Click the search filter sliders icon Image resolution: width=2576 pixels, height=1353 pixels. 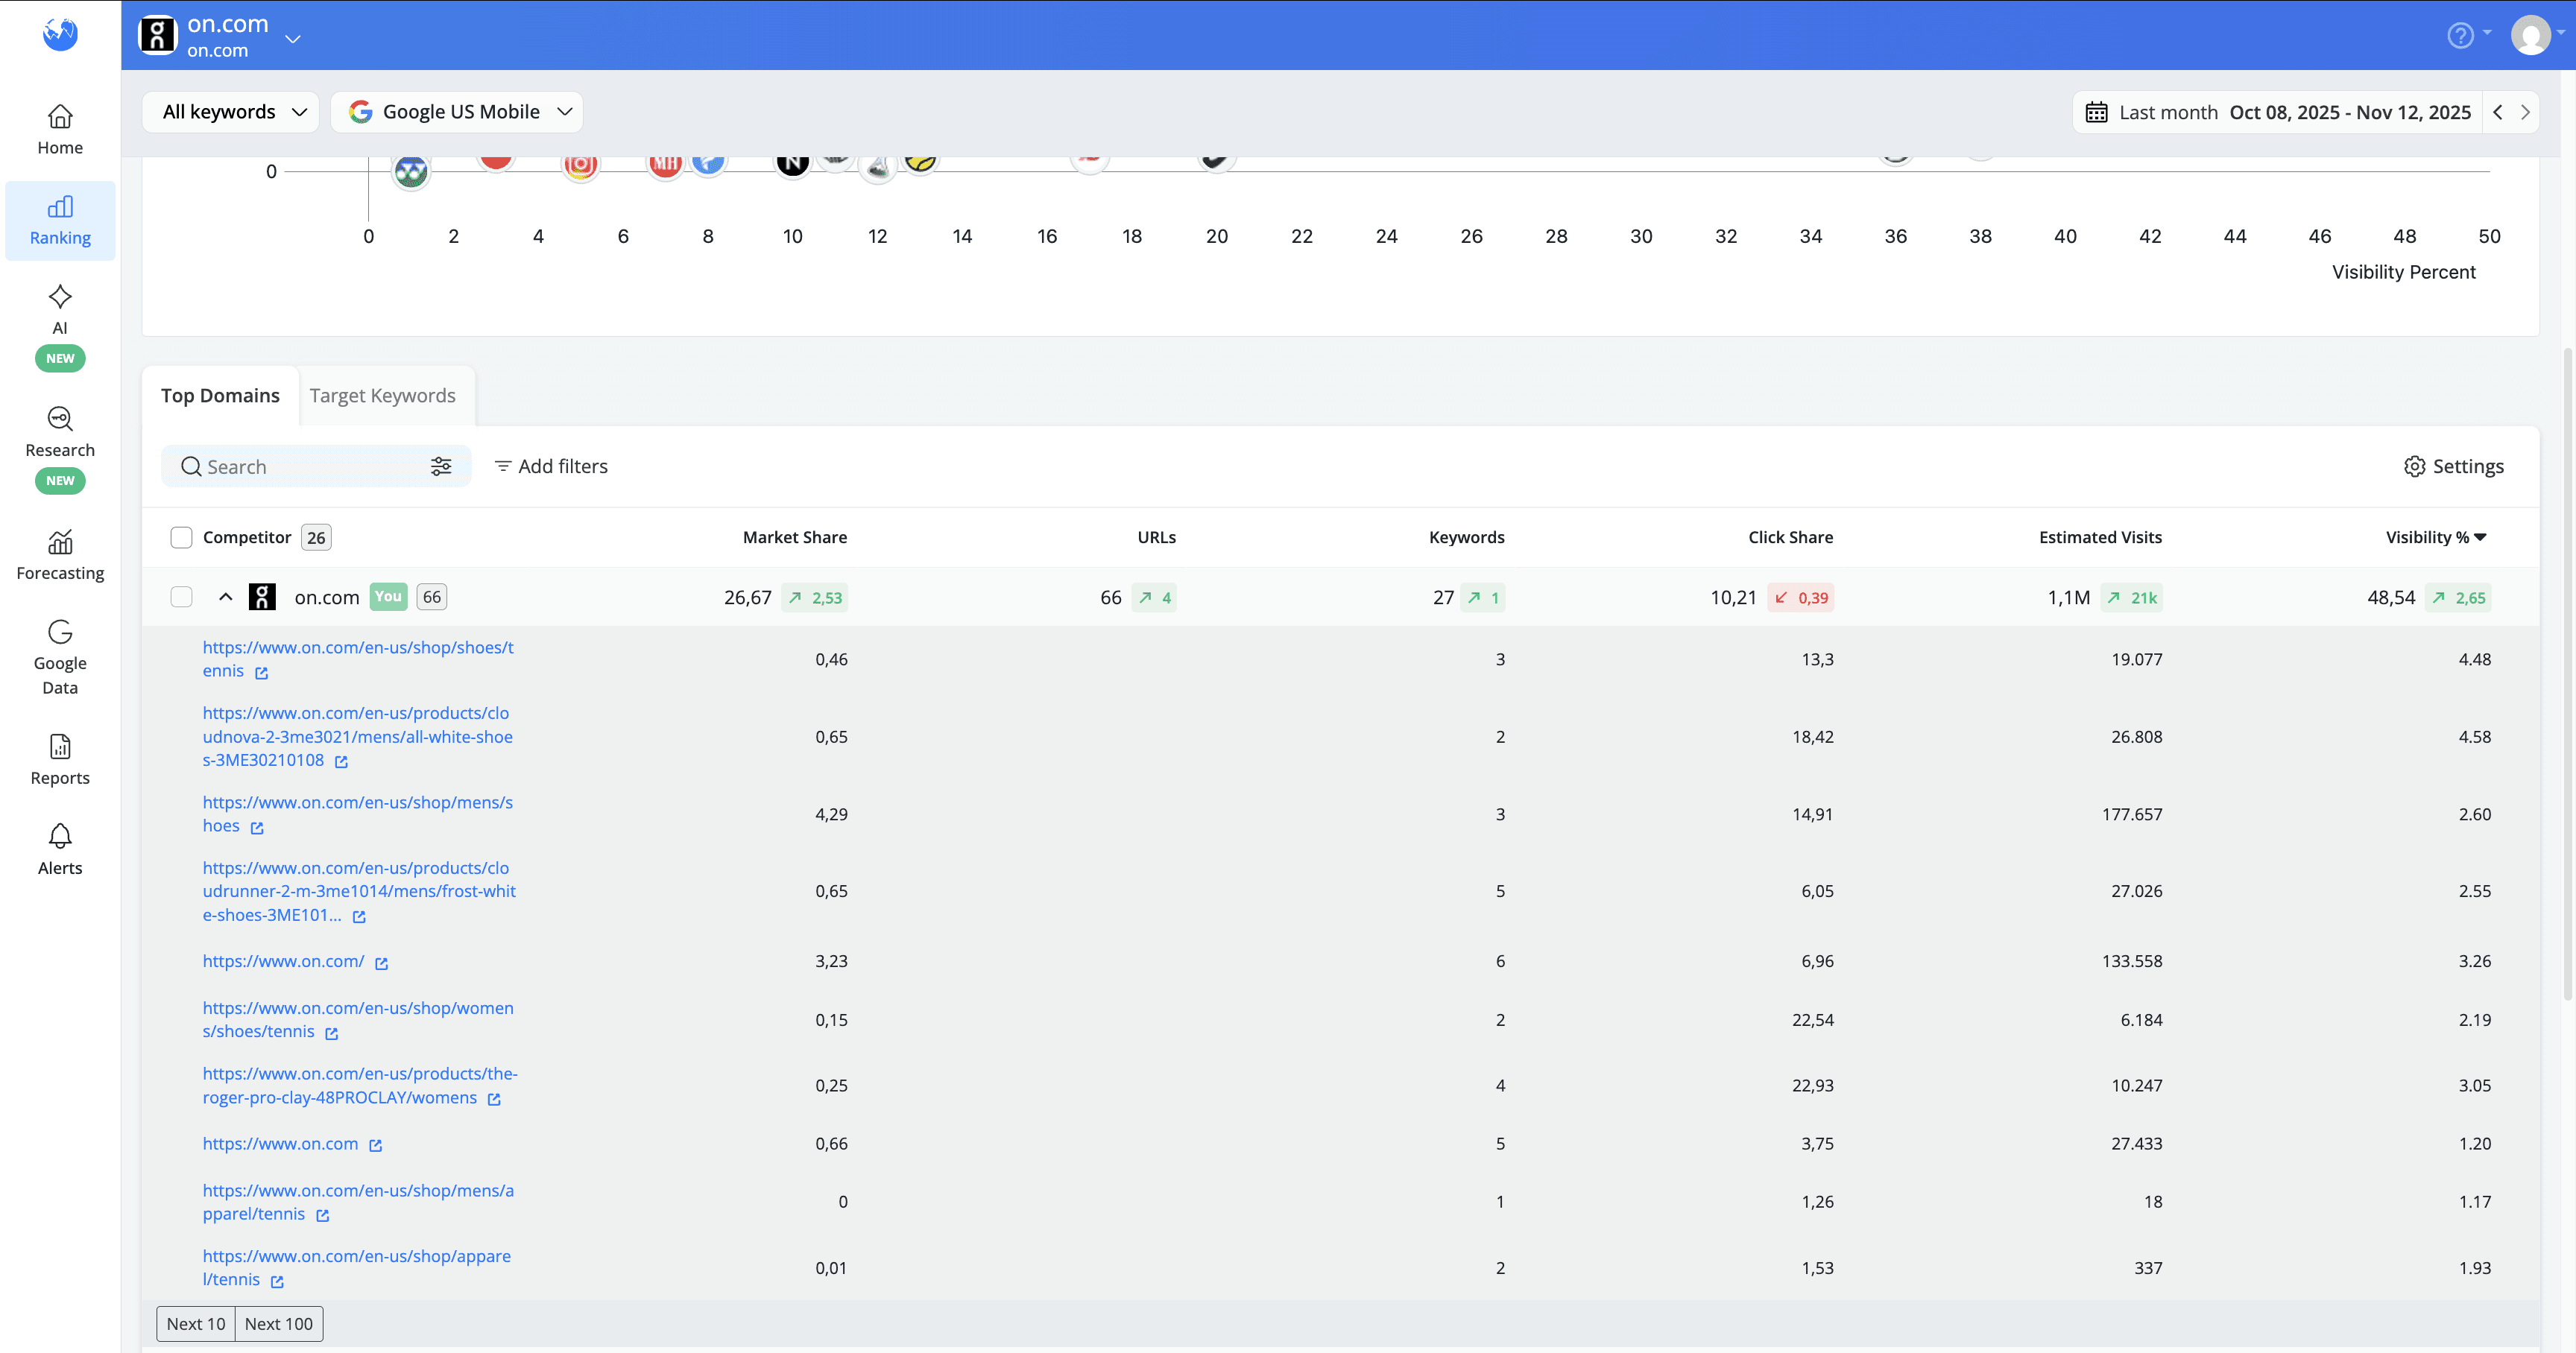441,466
